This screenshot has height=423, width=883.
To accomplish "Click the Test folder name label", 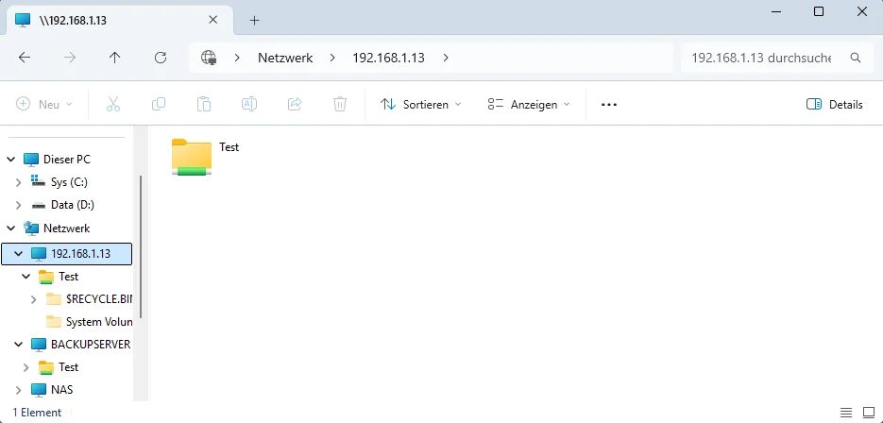I will (x=229, y=147).
